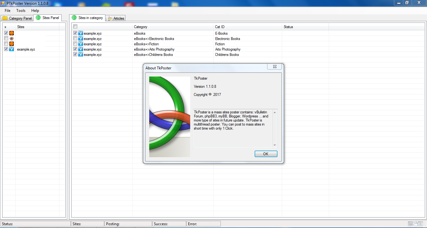
Task: Uncheck the first site checkbox in Sites panel
Action: point(6,33)
